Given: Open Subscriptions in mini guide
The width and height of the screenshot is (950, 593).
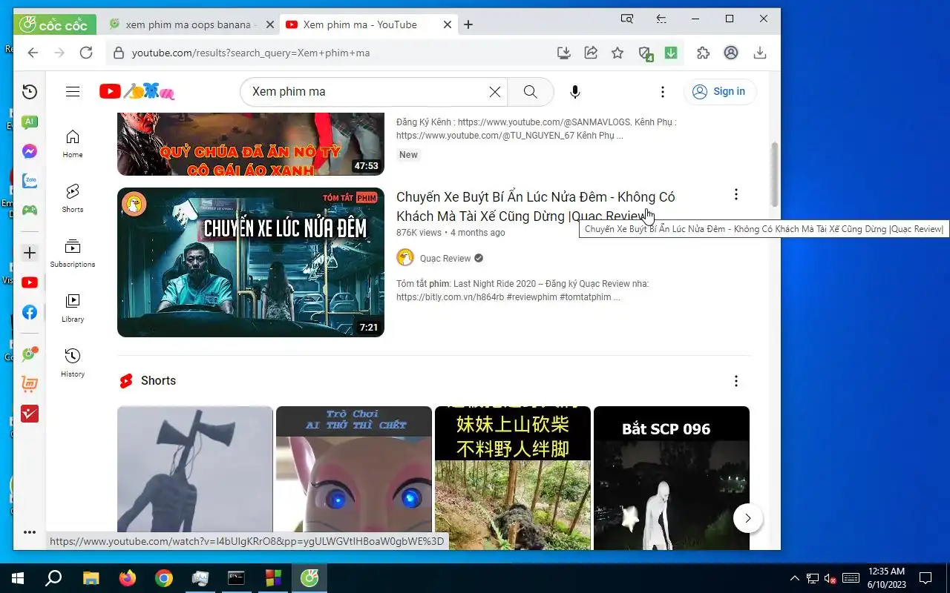Looking at the screenshot, I should (x=73, y=254).
